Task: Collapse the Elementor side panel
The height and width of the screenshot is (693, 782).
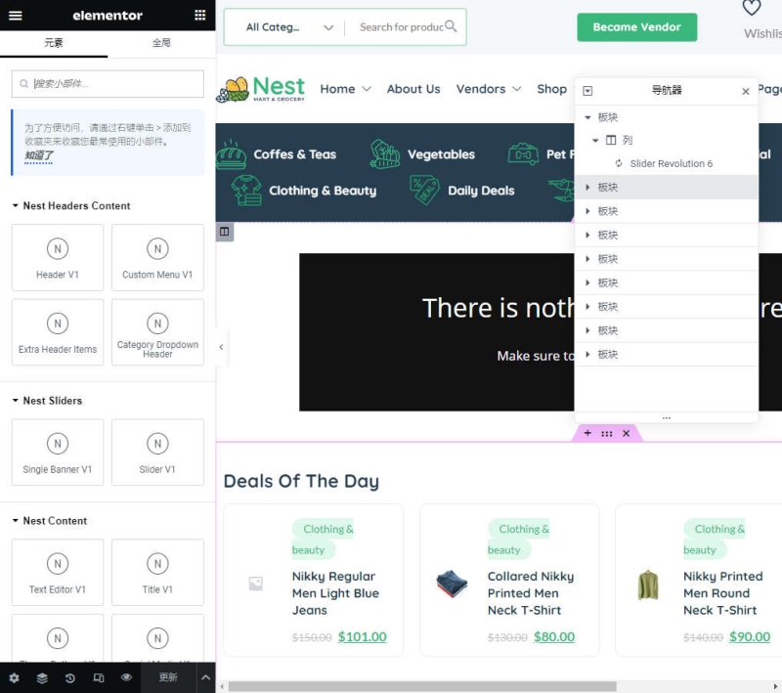Action: (222, 347)
